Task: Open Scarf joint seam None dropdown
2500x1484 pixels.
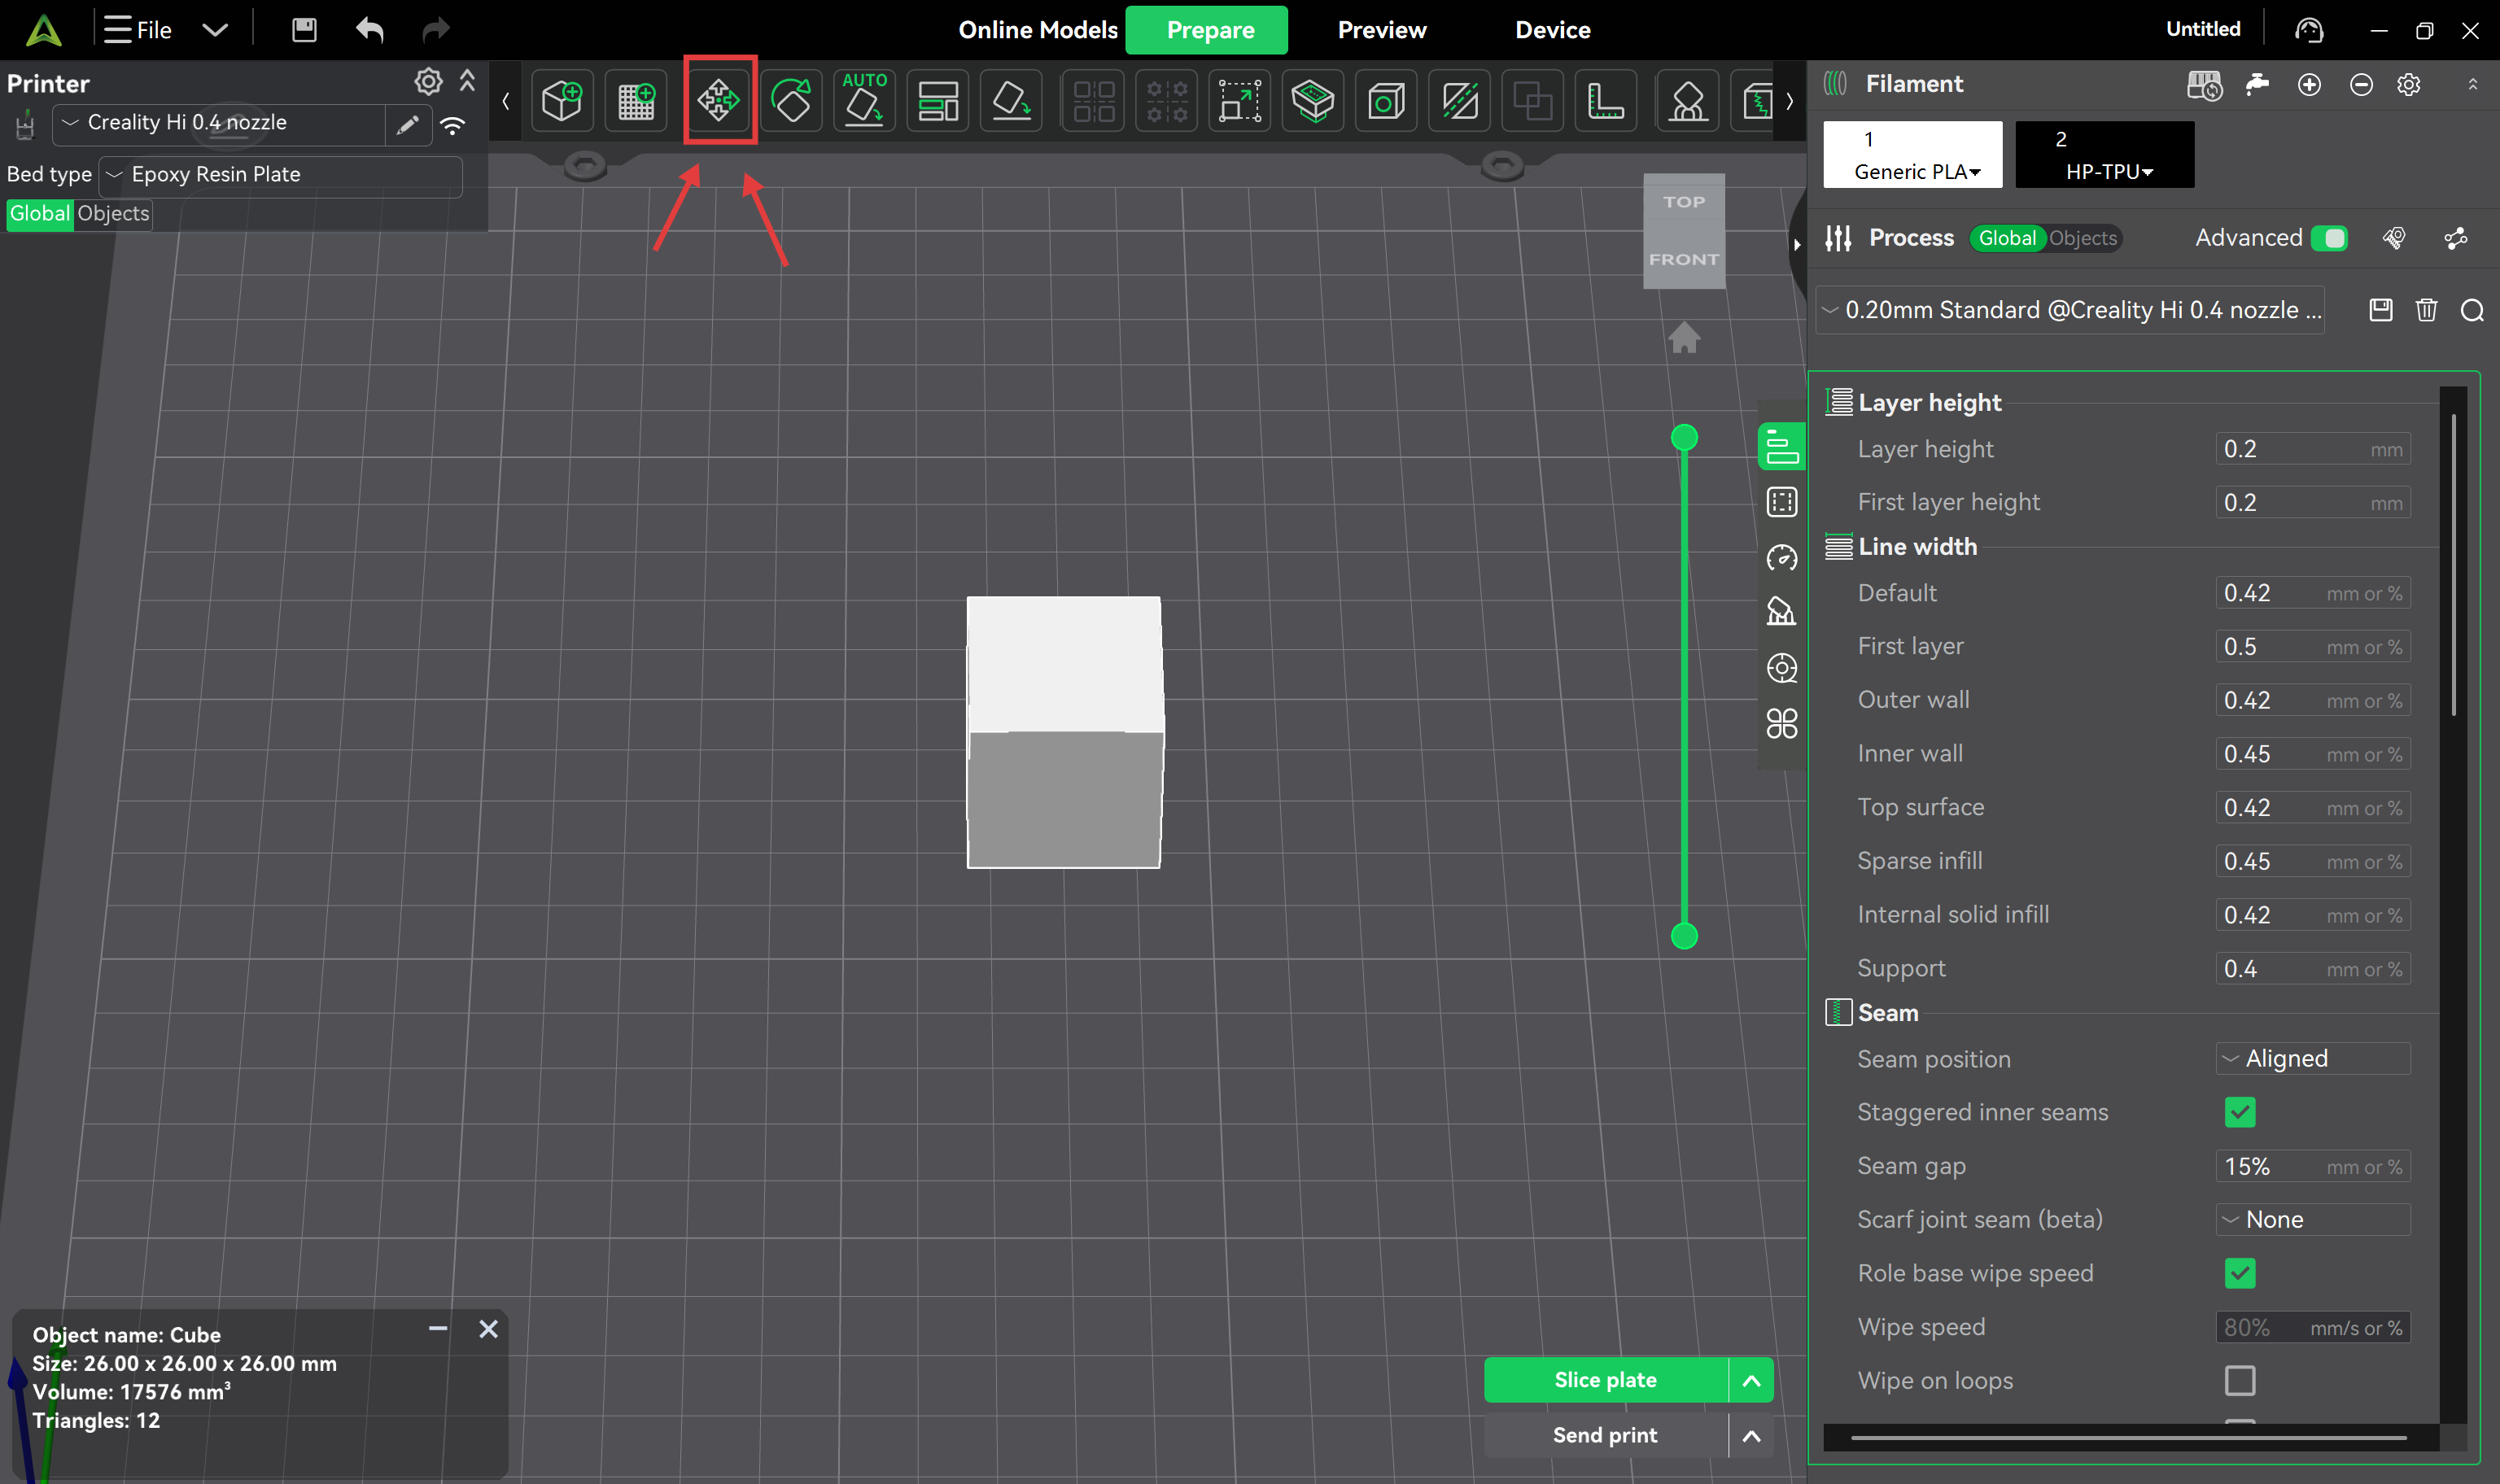Action: click(2314, 1219)
